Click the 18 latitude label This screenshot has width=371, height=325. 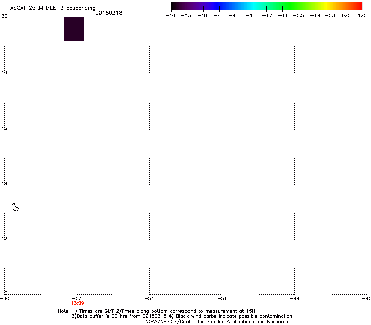4,72
